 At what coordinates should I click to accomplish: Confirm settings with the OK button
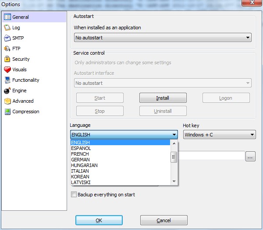click(99, 220)
